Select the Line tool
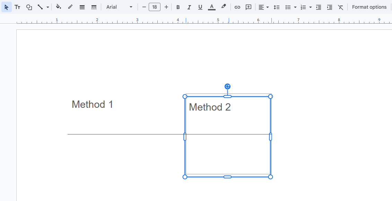Viewport: 392px width, 201px height. tap(40, 7)
